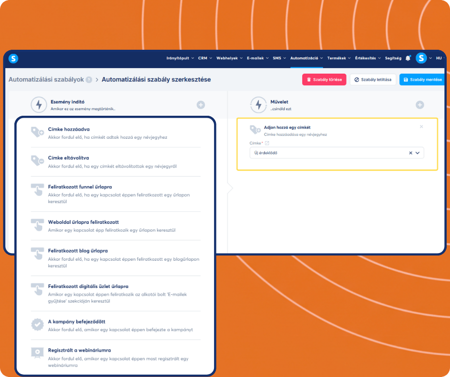Select the Regisztrált a webináriumra title
Image resolution: width=450 pixels, height=377 pixels.
(79, 350)
